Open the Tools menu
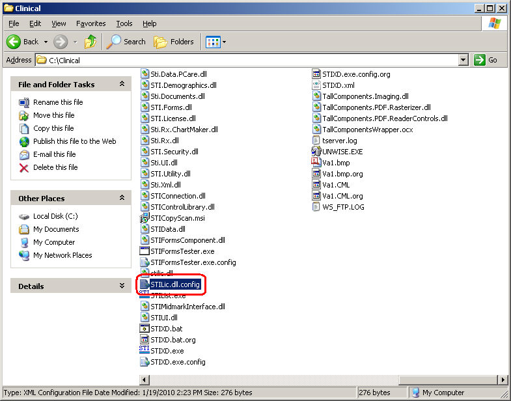511x401 pixels. 124,23
